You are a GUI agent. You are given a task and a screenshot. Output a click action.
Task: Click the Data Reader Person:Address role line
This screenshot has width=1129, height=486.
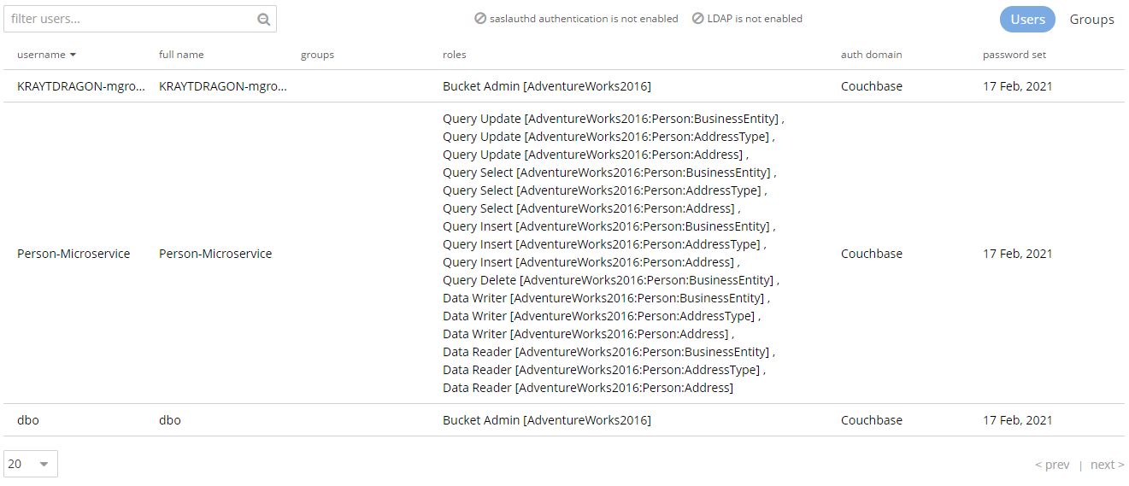(x=588, y=388)
